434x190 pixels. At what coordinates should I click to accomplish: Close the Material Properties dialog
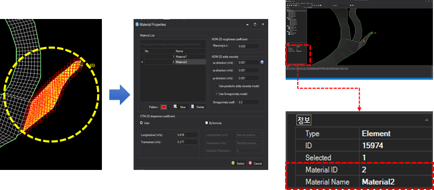point(263,24)
